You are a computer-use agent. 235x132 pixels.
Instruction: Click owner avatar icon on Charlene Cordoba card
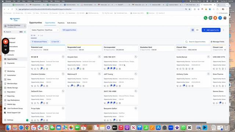tap(63, 74)
